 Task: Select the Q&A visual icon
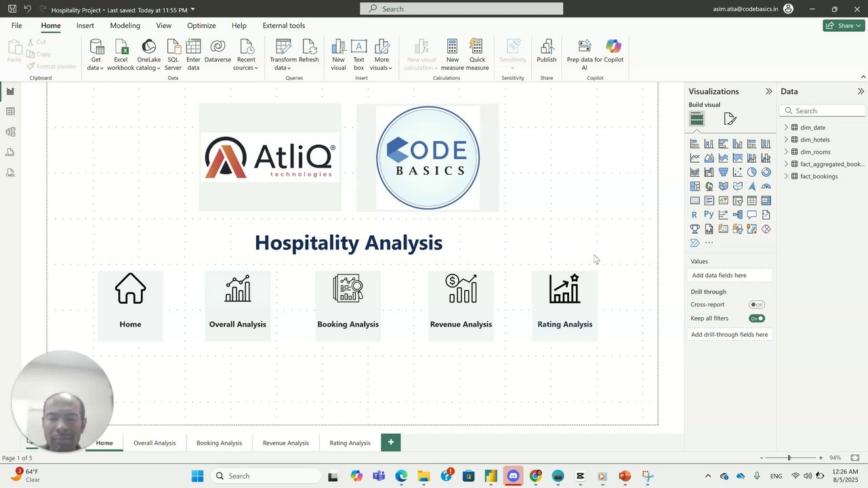(751, 215)
